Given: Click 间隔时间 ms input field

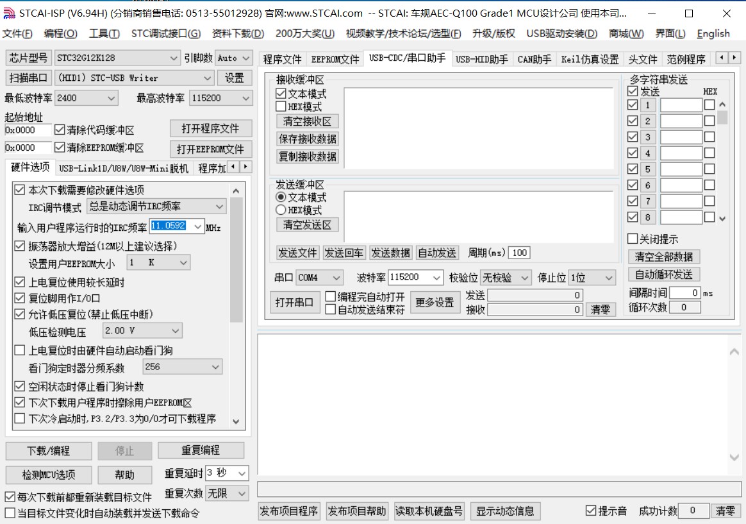Looking at the screenshot, I should coord(685,292).
